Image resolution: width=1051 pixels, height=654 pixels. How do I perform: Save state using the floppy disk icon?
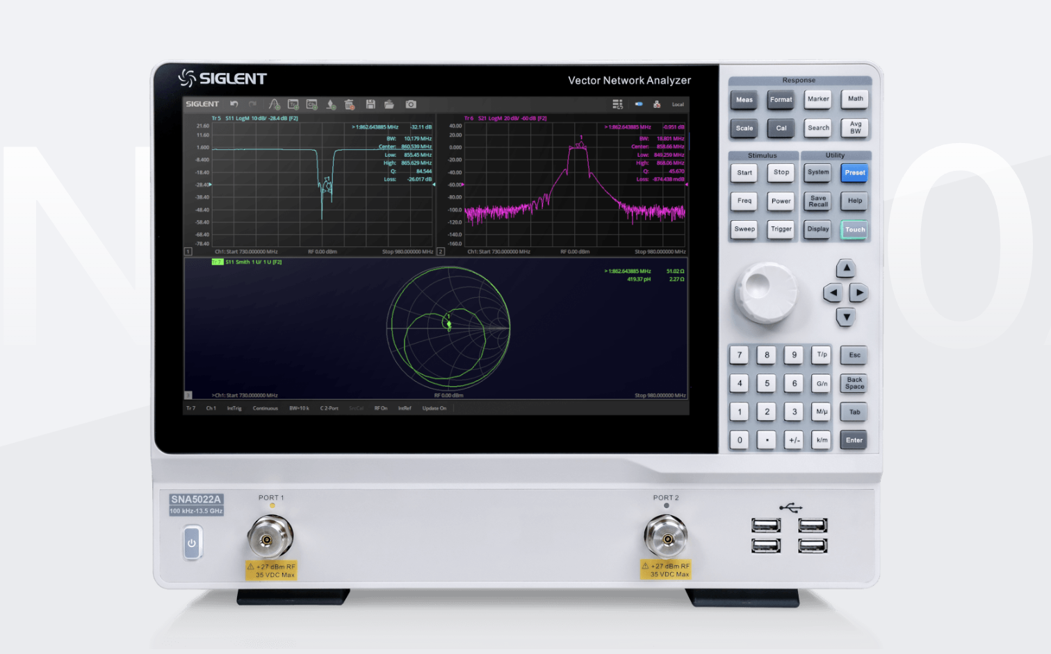coord(370,104)
